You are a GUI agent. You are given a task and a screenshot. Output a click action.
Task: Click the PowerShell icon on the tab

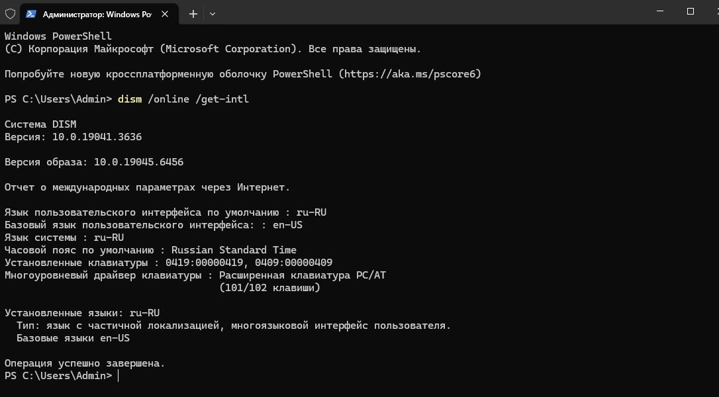31,14
